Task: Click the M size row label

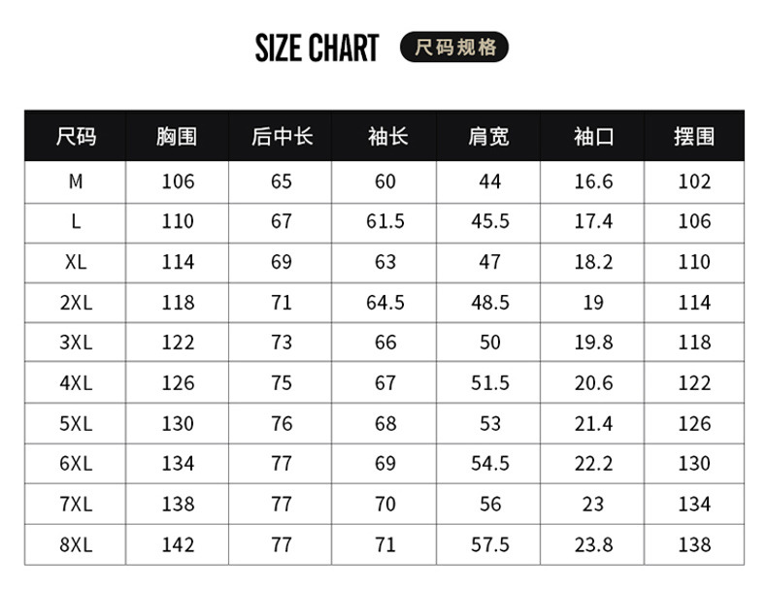Action: click(76, 181)
